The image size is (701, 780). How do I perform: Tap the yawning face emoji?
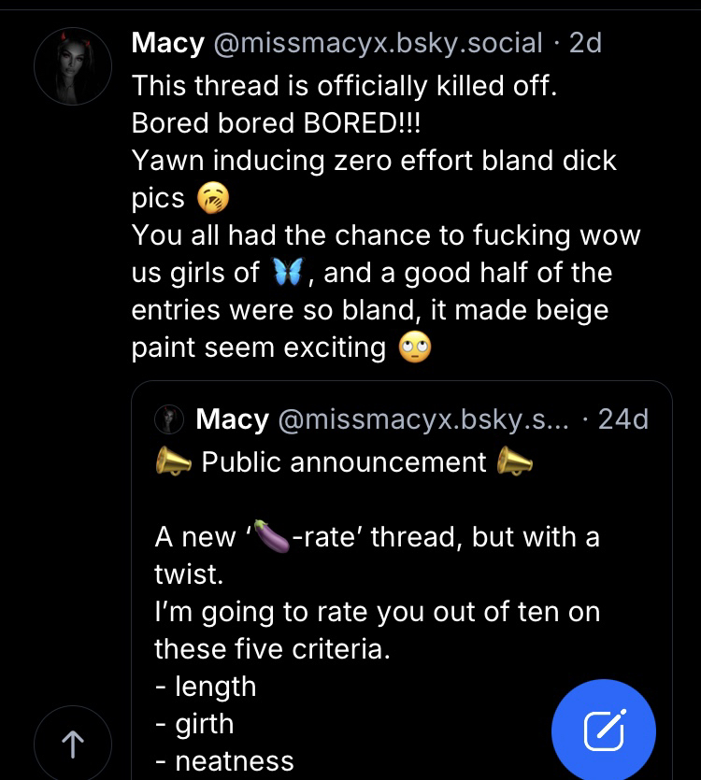point(213,198)
